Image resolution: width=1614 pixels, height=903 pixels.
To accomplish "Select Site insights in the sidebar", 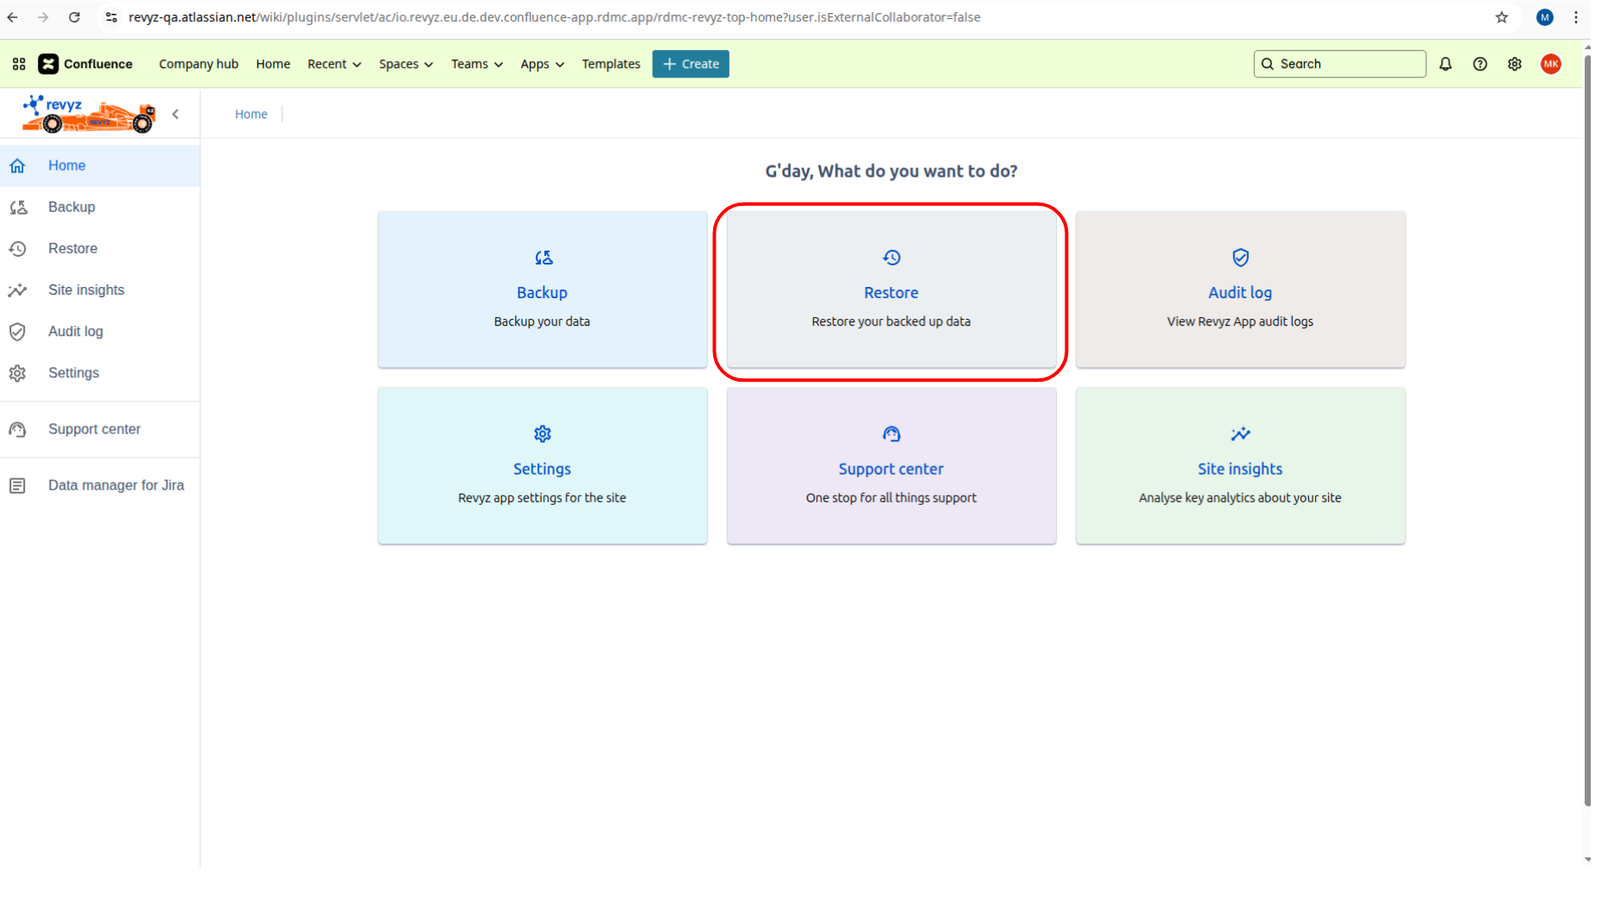I will [86, 290].
